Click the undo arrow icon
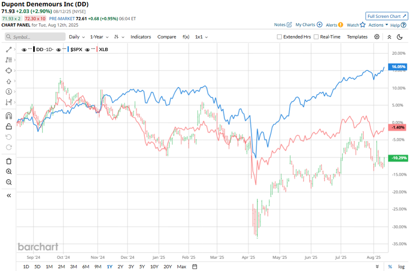 click(x=9, y=137)
